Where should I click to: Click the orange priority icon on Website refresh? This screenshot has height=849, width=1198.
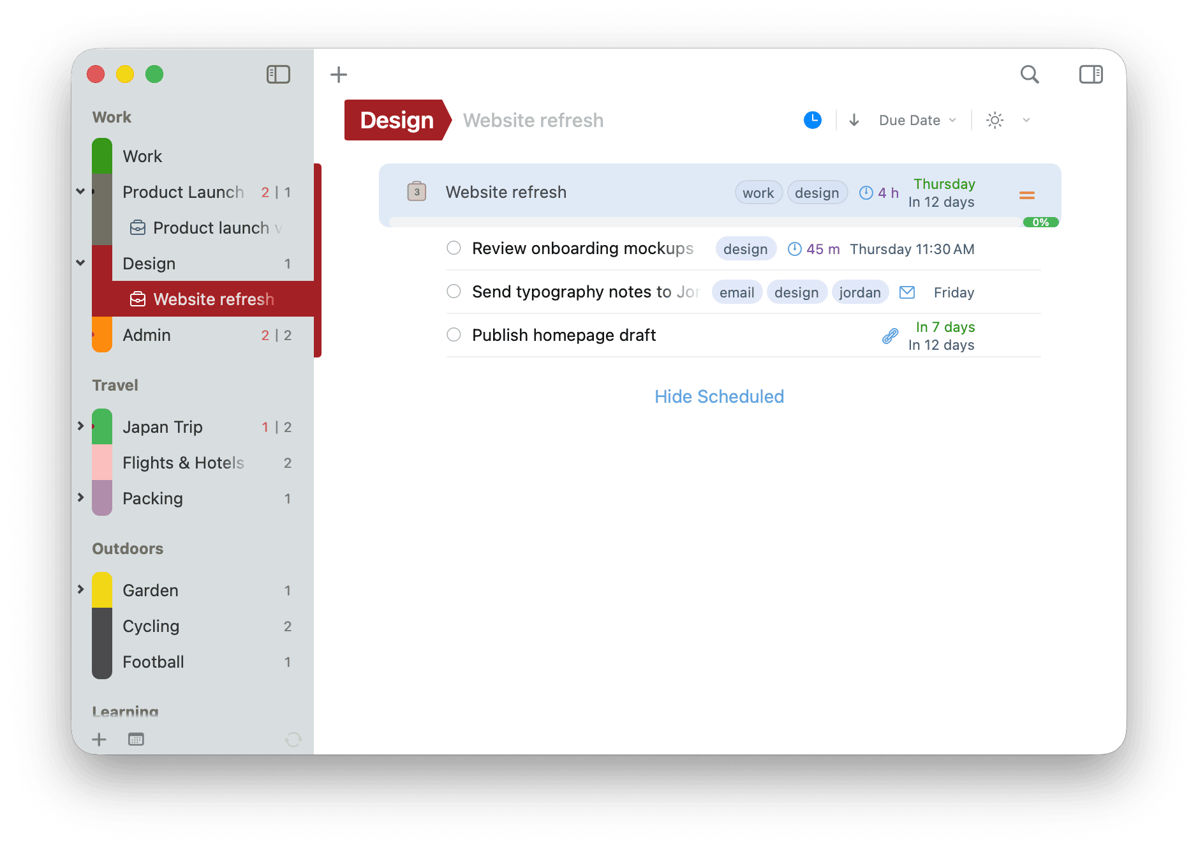1027,195
